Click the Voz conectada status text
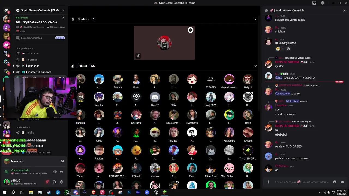 pyautogui.click(x=20, y=170)
